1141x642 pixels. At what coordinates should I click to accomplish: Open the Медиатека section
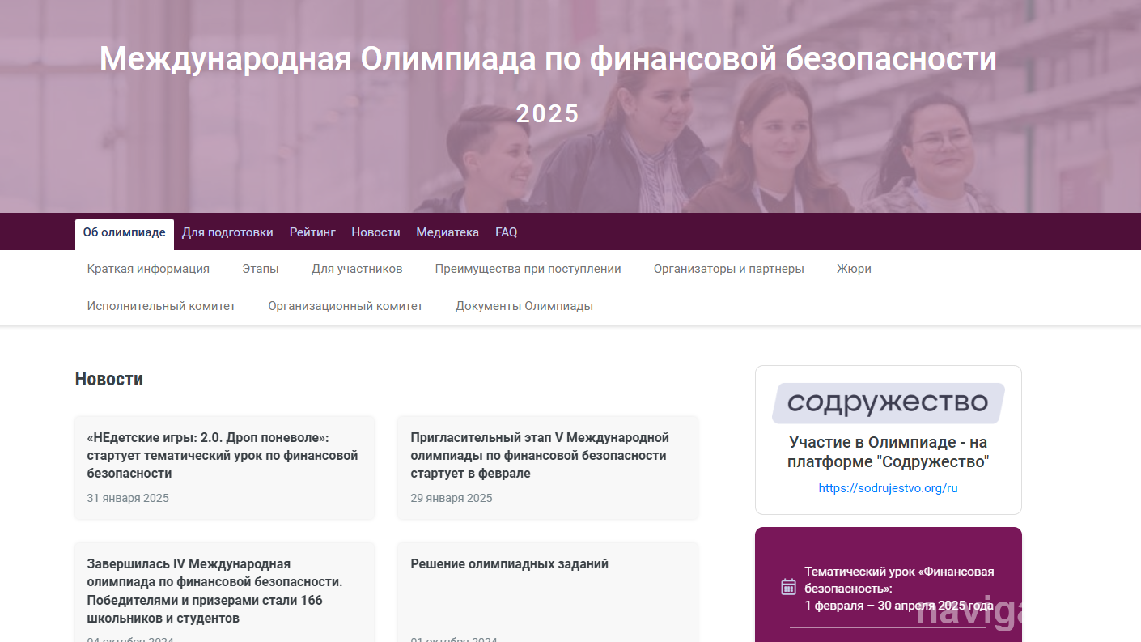pos(447,233)
